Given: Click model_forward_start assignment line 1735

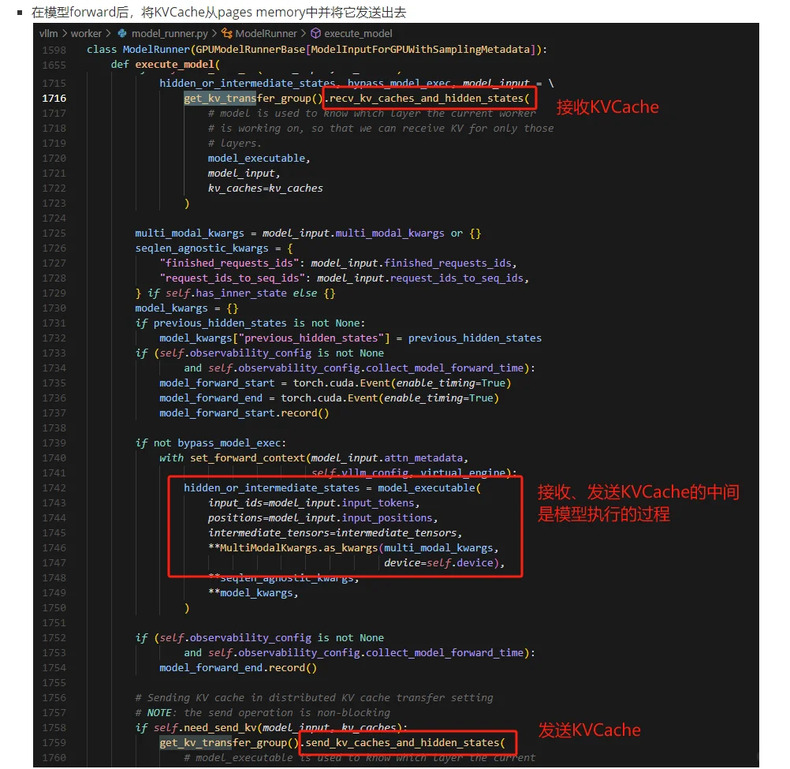Looking at the screenshot, I should click(335, 383).
